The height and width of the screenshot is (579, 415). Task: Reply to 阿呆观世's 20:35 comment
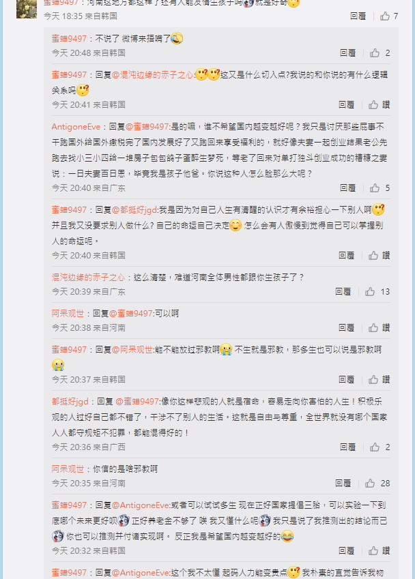(x=343, y=484)
